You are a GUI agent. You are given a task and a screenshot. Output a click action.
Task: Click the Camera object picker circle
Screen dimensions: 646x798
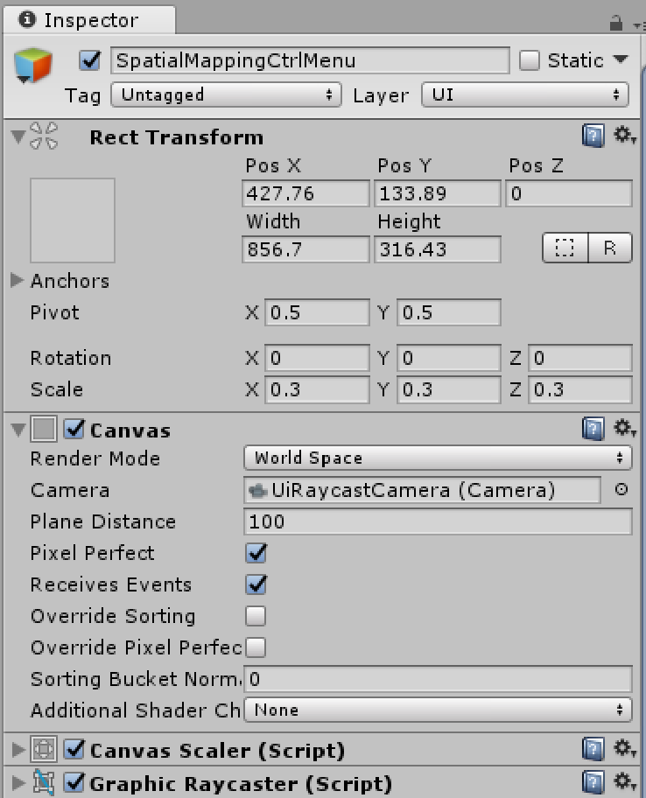point(621,490)
